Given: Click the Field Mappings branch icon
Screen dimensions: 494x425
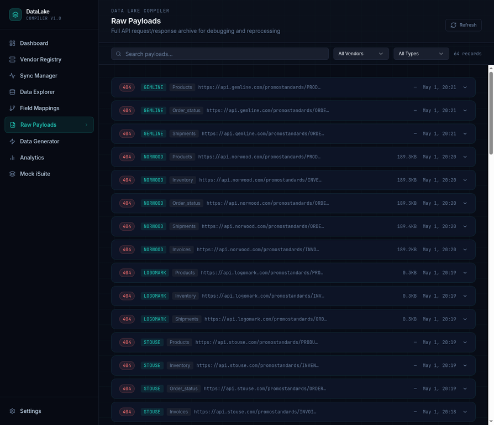Looking at the screenshot, I should tap(12, 108).
